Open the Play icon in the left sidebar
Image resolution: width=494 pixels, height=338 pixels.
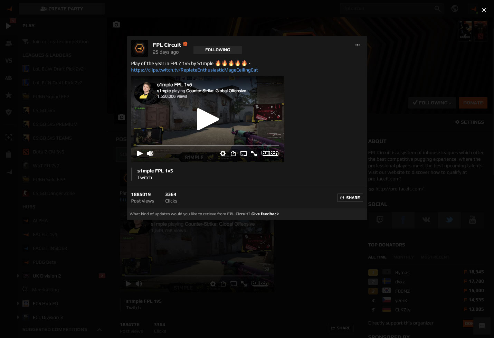9,26
